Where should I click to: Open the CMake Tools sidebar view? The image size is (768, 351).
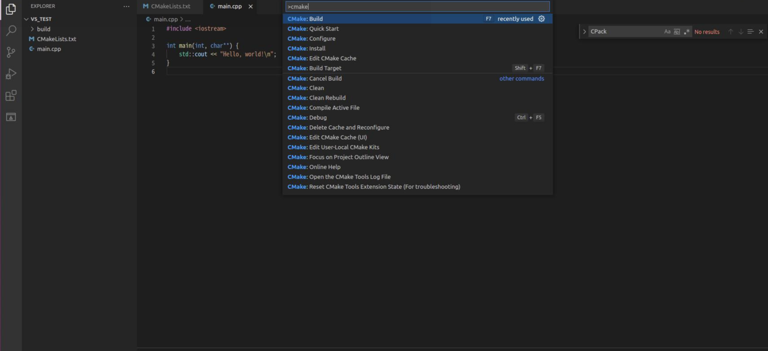pyautogui.click(x=11, y=117)
